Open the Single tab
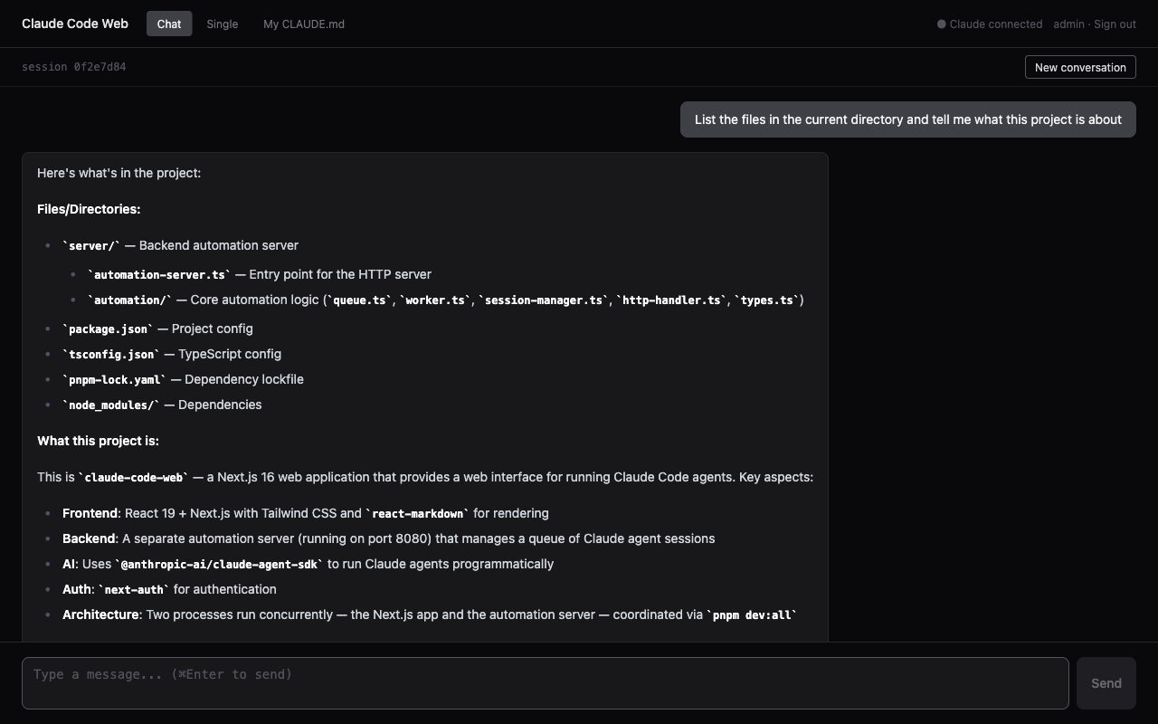 pos(222,24)
